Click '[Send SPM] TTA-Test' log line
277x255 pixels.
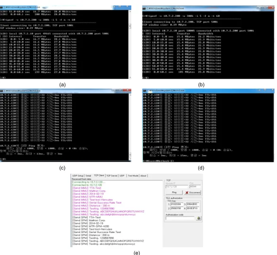coord(87,217)
